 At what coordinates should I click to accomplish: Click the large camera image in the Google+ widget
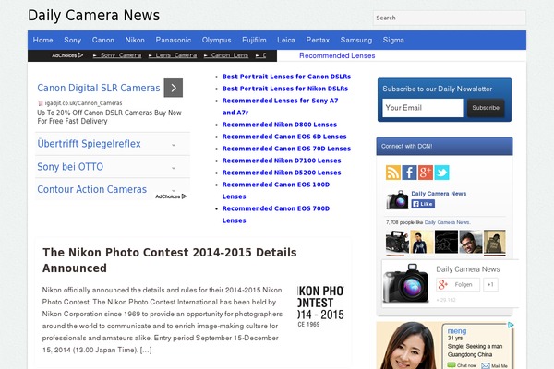pyautogui.click(x=406, y=283)
